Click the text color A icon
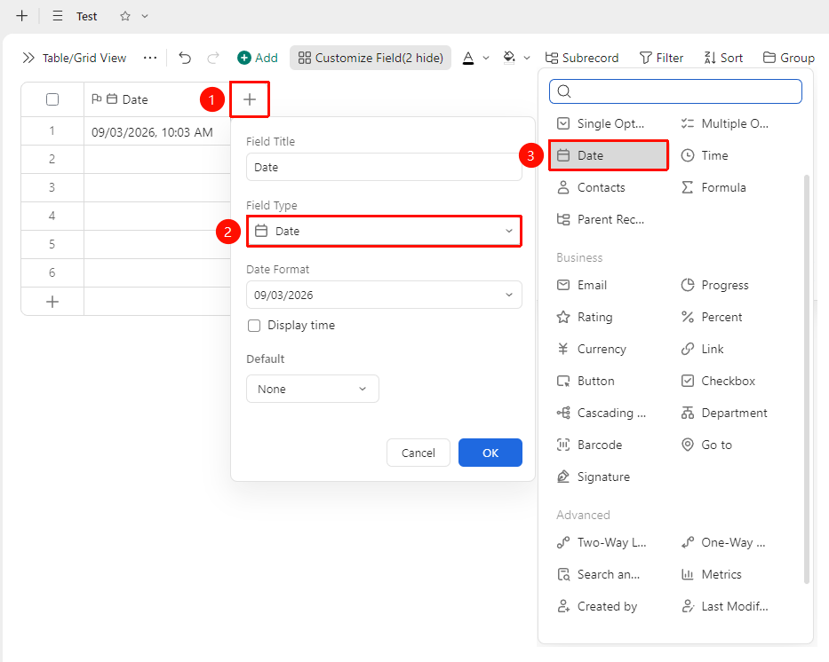829x662 pixels. tap(468, 58)
